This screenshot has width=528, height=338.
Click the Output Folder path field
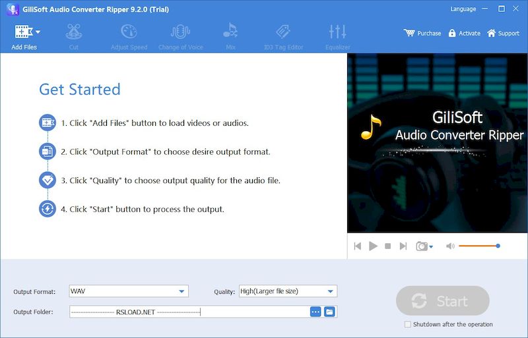(x=188, y=312)
